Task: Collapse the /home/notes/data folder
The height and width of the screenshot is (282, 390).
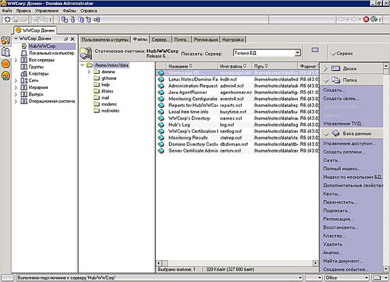Action: click(82, 65)
